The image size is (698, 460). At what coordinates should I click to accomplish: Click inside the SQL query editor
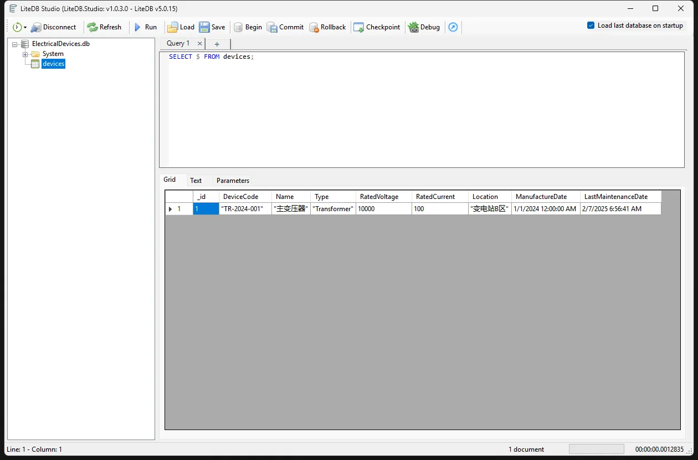(x=421, y=111)
